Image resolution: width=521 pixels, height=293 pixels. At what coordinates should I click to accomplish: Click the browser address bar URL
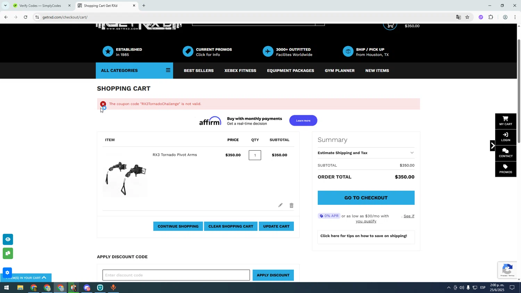point(65,17)
